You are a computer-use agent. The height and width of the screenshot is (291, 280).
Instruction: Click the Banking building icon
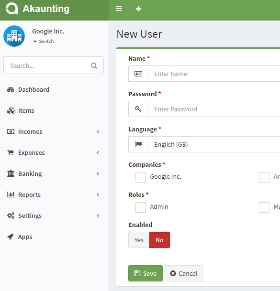pos(11,173)
